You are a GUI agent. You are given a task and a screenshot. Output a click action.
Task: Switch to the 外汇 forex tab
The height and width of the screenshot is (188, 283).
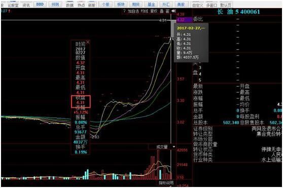(166, 4)
